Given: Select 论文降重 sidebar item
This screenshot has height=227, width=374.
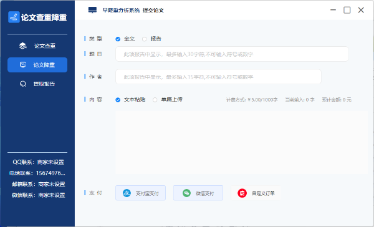Looking at the screenshot, I should coord(37,65).
